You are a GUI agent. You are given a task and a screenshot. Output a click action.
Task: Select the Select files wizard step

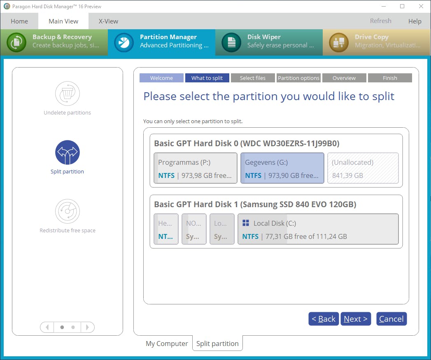(253, 78)
